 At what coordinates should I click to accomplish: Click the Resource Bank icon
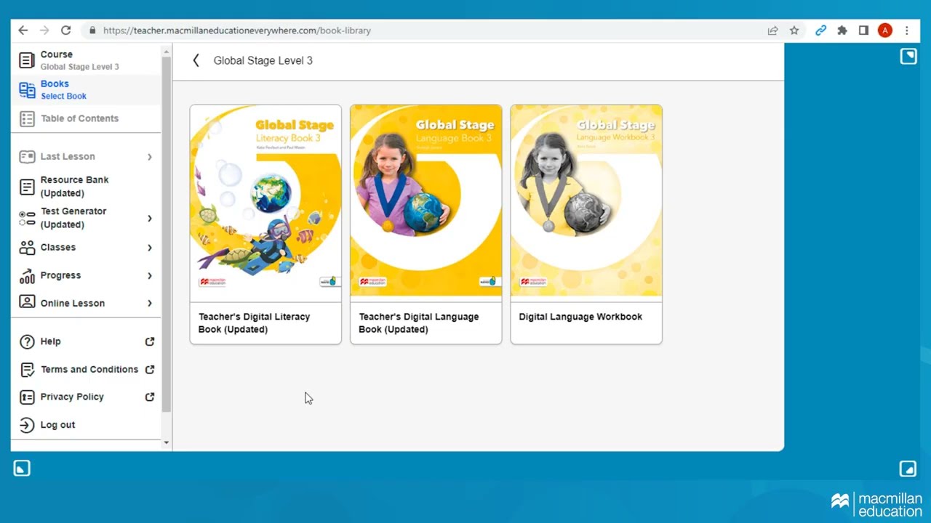click(x=27, y=187)
